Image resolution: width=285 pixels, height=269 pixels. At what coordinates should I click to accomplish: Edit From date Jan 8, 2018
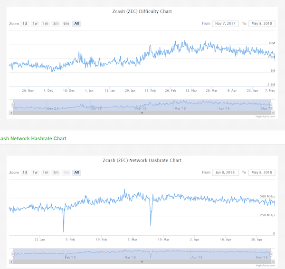click(x=225, y=173)
